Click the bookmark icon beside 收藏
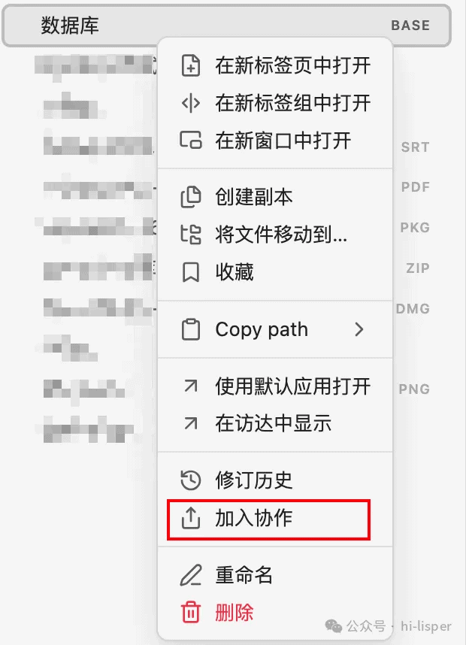Screen dimensions: 466x645 [x=191, y=272]
